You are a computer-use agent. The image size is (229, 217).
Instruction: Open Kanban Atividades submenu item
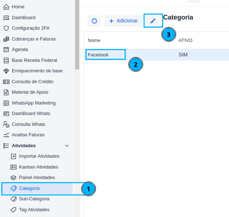click(38, 167)
